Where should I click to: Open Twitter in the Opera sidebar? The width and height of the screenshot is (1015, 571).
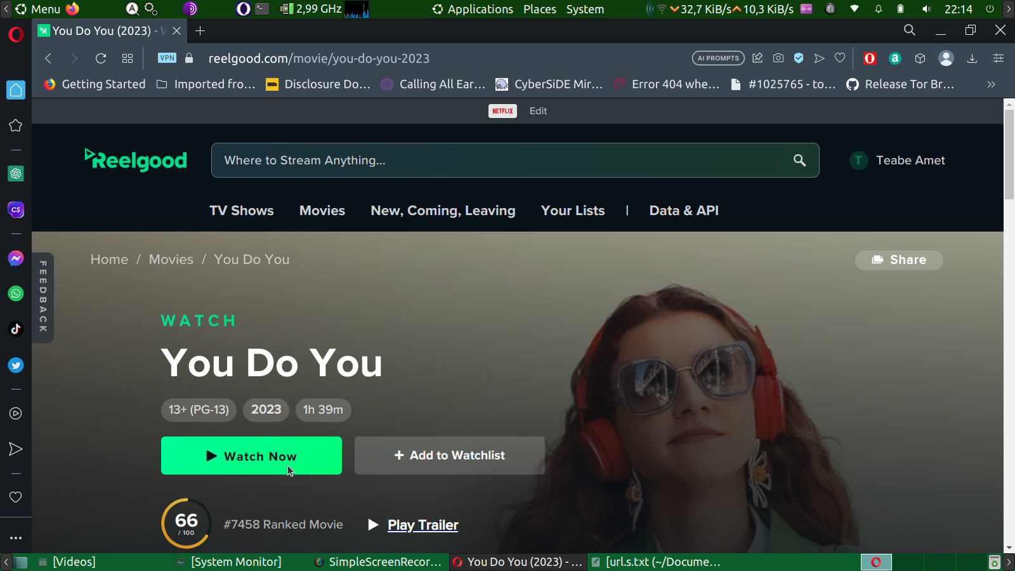pyautogui.click(x=16, y=365)
